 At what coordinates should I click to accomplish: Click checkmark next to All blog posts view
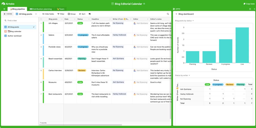pos(34,27)
